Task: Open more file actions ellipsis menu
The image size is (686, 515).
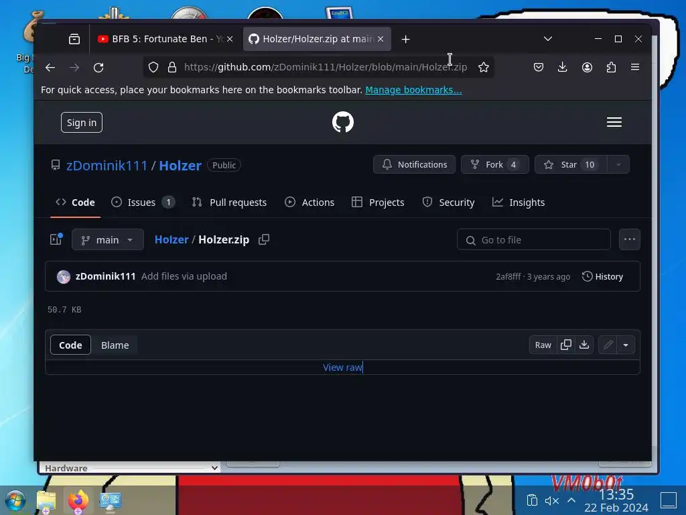Action: tap(630, 239)
